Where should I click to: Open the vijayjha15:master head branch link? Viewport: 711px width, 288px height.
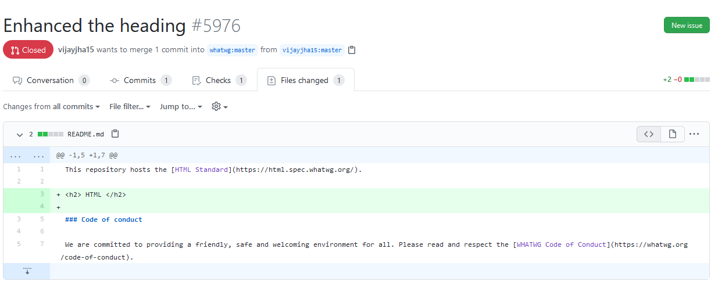pyautogui.click(x=312, y=50)
